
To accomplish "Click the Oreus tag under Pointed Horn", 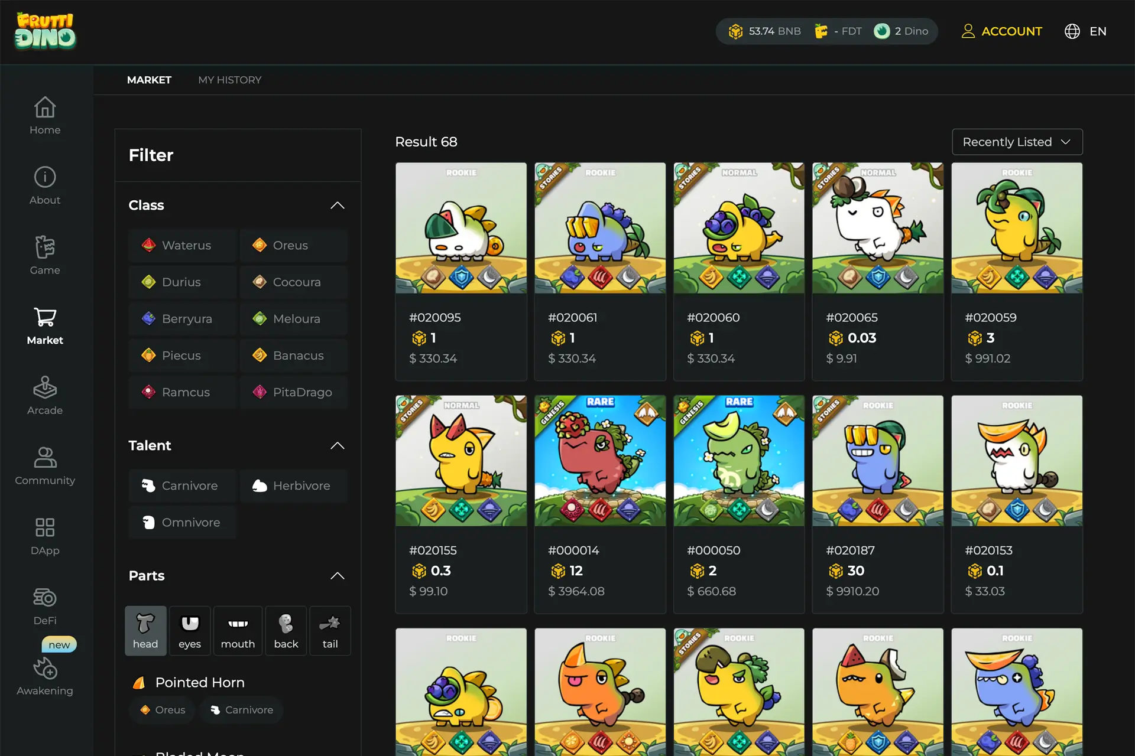I will coord(163,710).
